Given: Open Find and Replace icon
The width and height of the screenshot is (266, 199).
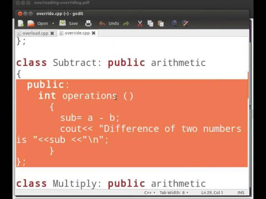Looking at the screenshot, I should 185,23.
